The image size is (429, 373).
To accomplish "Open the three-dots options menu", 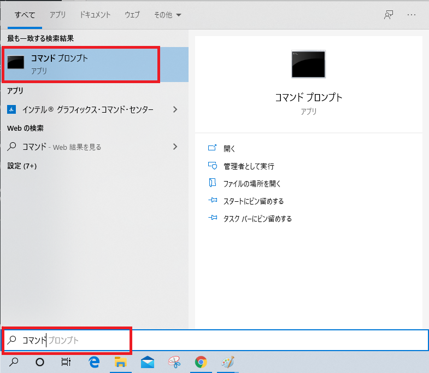I will pos(412,15).
